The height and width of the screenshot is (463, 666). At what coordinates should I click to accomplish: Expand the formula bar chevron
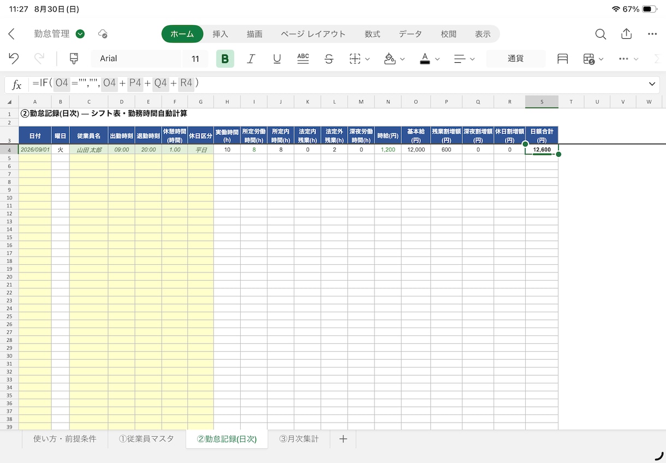652,84
